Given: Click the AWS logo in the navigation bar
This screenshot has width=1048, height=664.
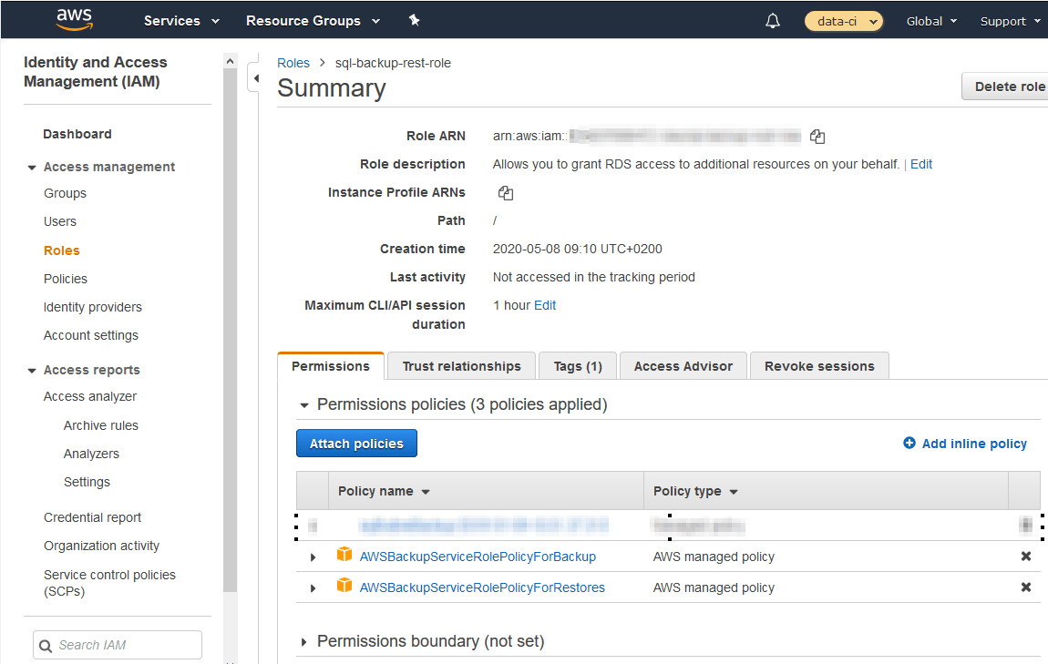Looking at the screenshot, I should click(74, 19).
